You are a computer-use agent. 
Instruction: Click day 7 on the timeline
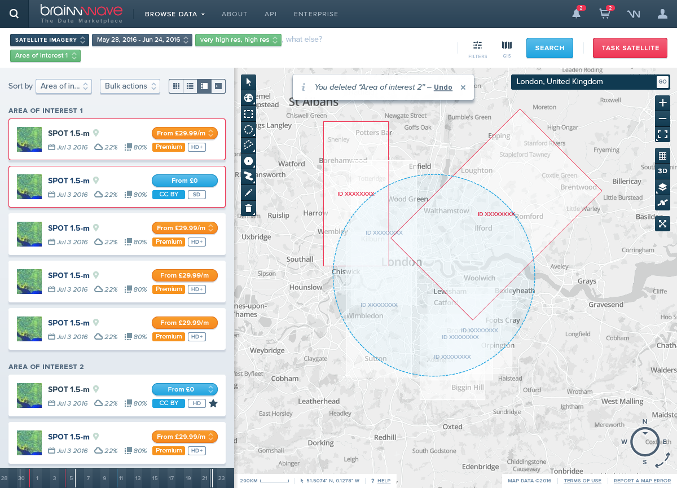(x=88, y=478)
